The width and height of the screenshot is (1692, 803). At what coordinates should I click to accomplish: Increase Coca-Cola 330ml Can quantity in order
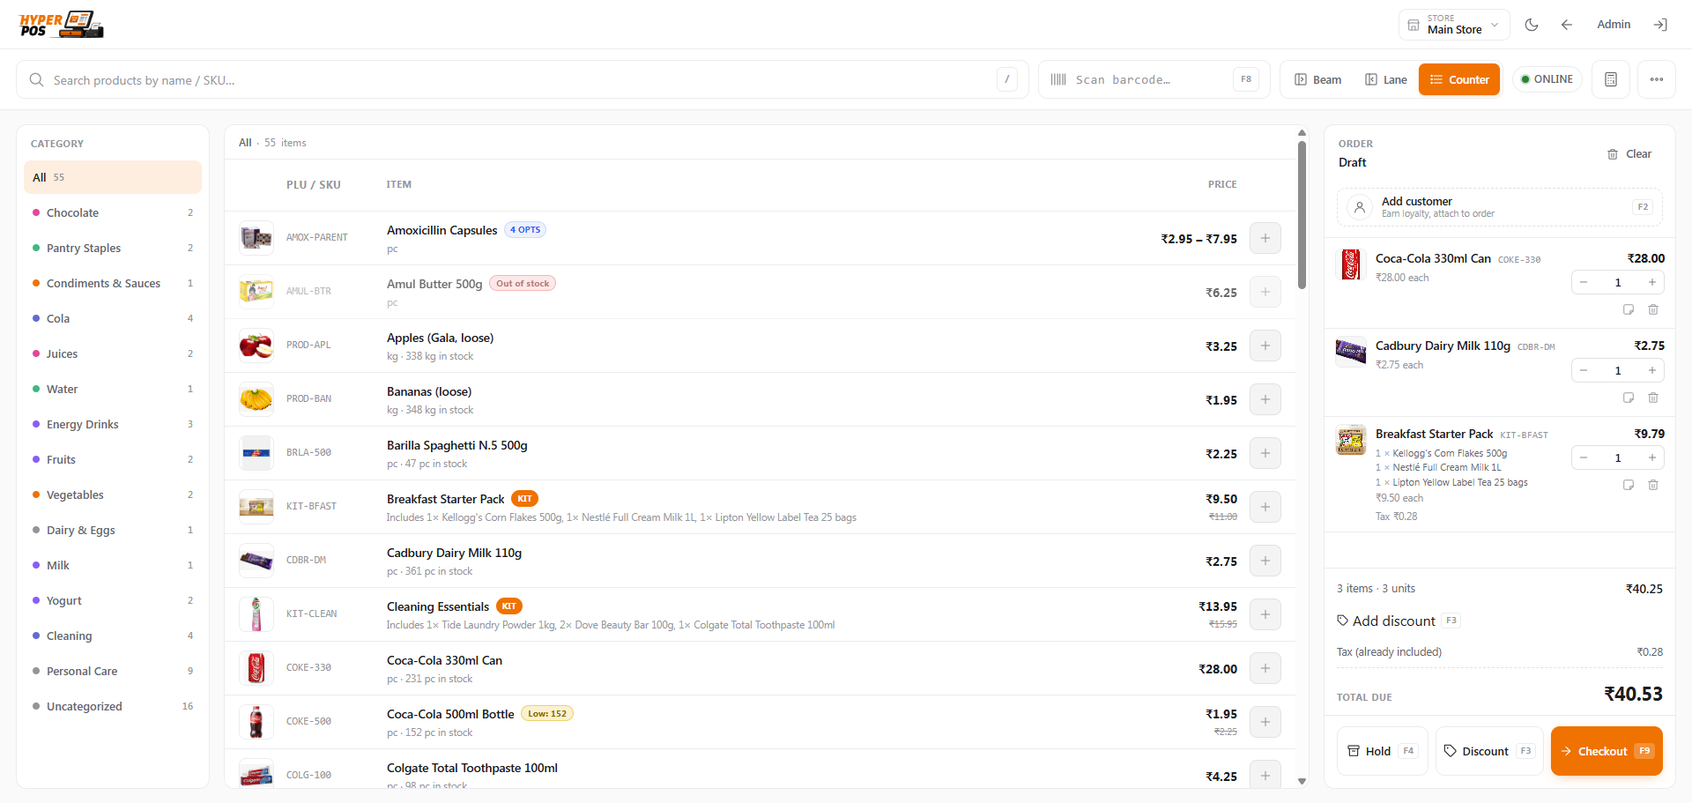click(x=1652, y=282)
